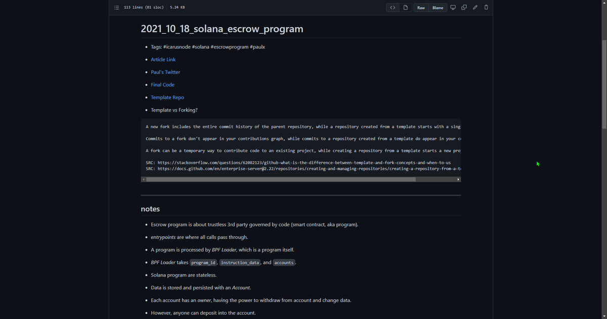The width and height of the screenshot is (607, 319).
Task: Copy raw contents with the copy icon
Action: tap(464, 8)
